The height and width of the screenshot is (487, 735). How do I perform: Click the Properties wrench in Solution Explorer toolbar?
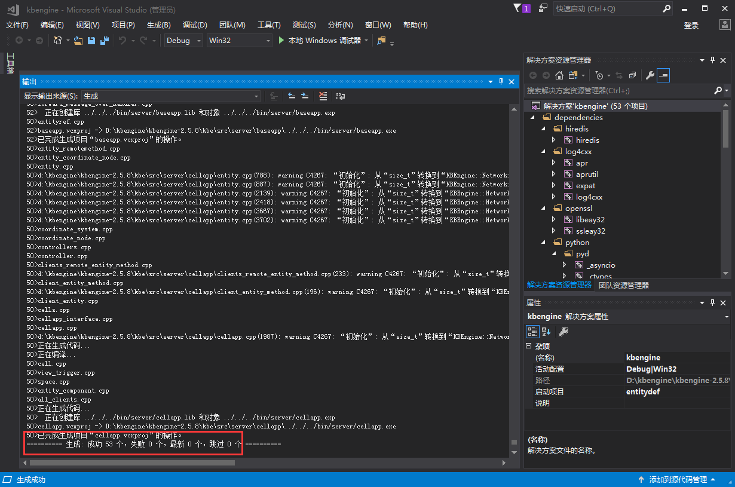650,75
